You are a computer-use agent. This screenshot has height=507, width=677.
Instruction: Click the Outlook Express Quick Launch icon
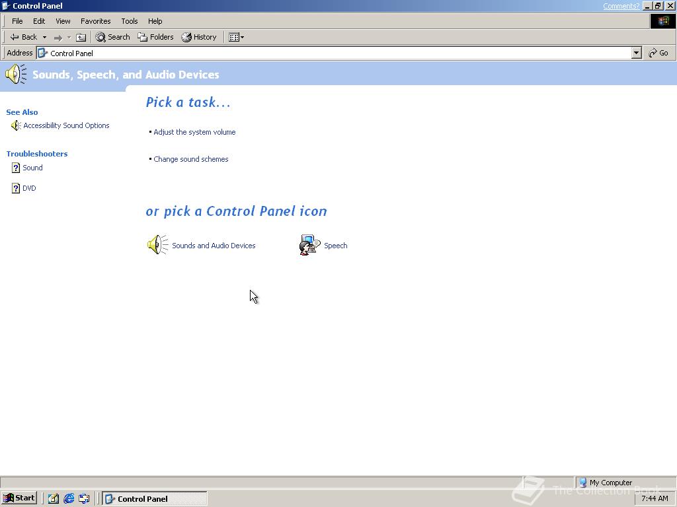click(84, 498)
